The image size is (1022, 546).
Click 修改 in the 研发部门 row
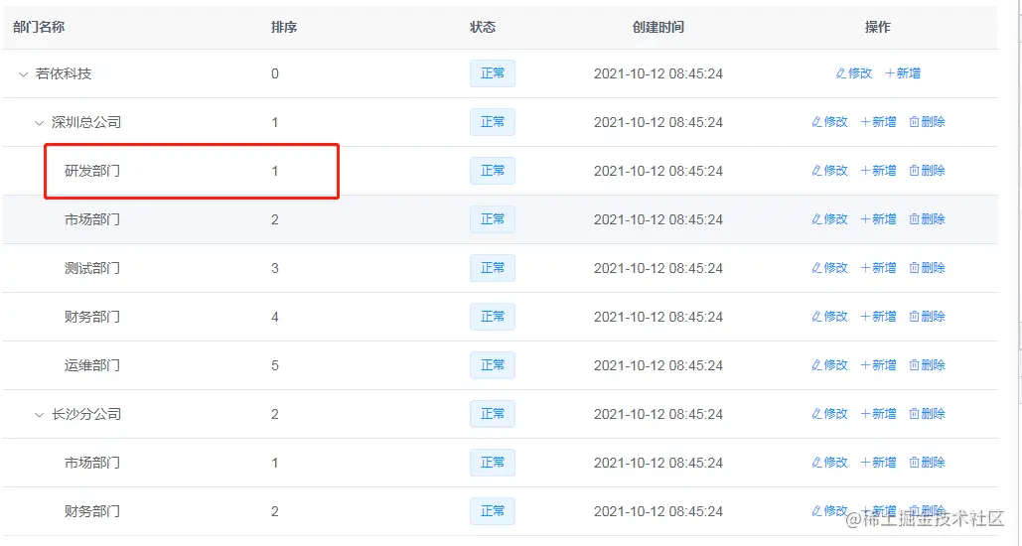tap(829, 171)
